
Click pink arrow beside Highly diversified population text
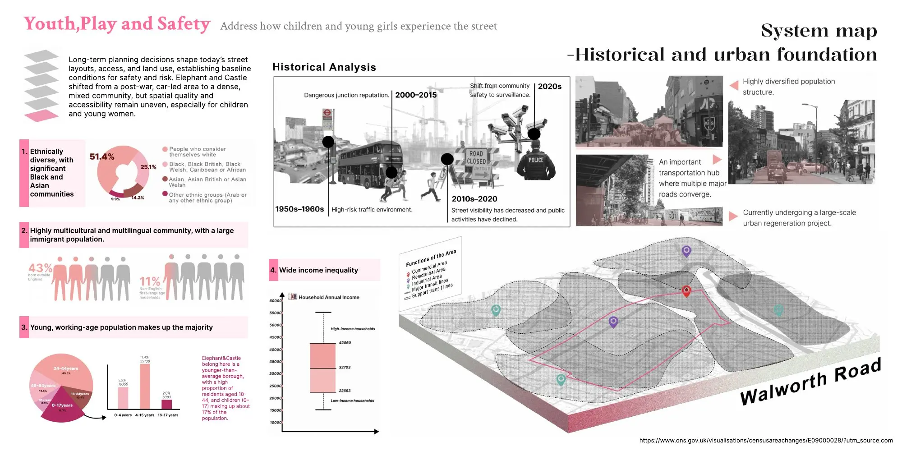click(734, 85)
